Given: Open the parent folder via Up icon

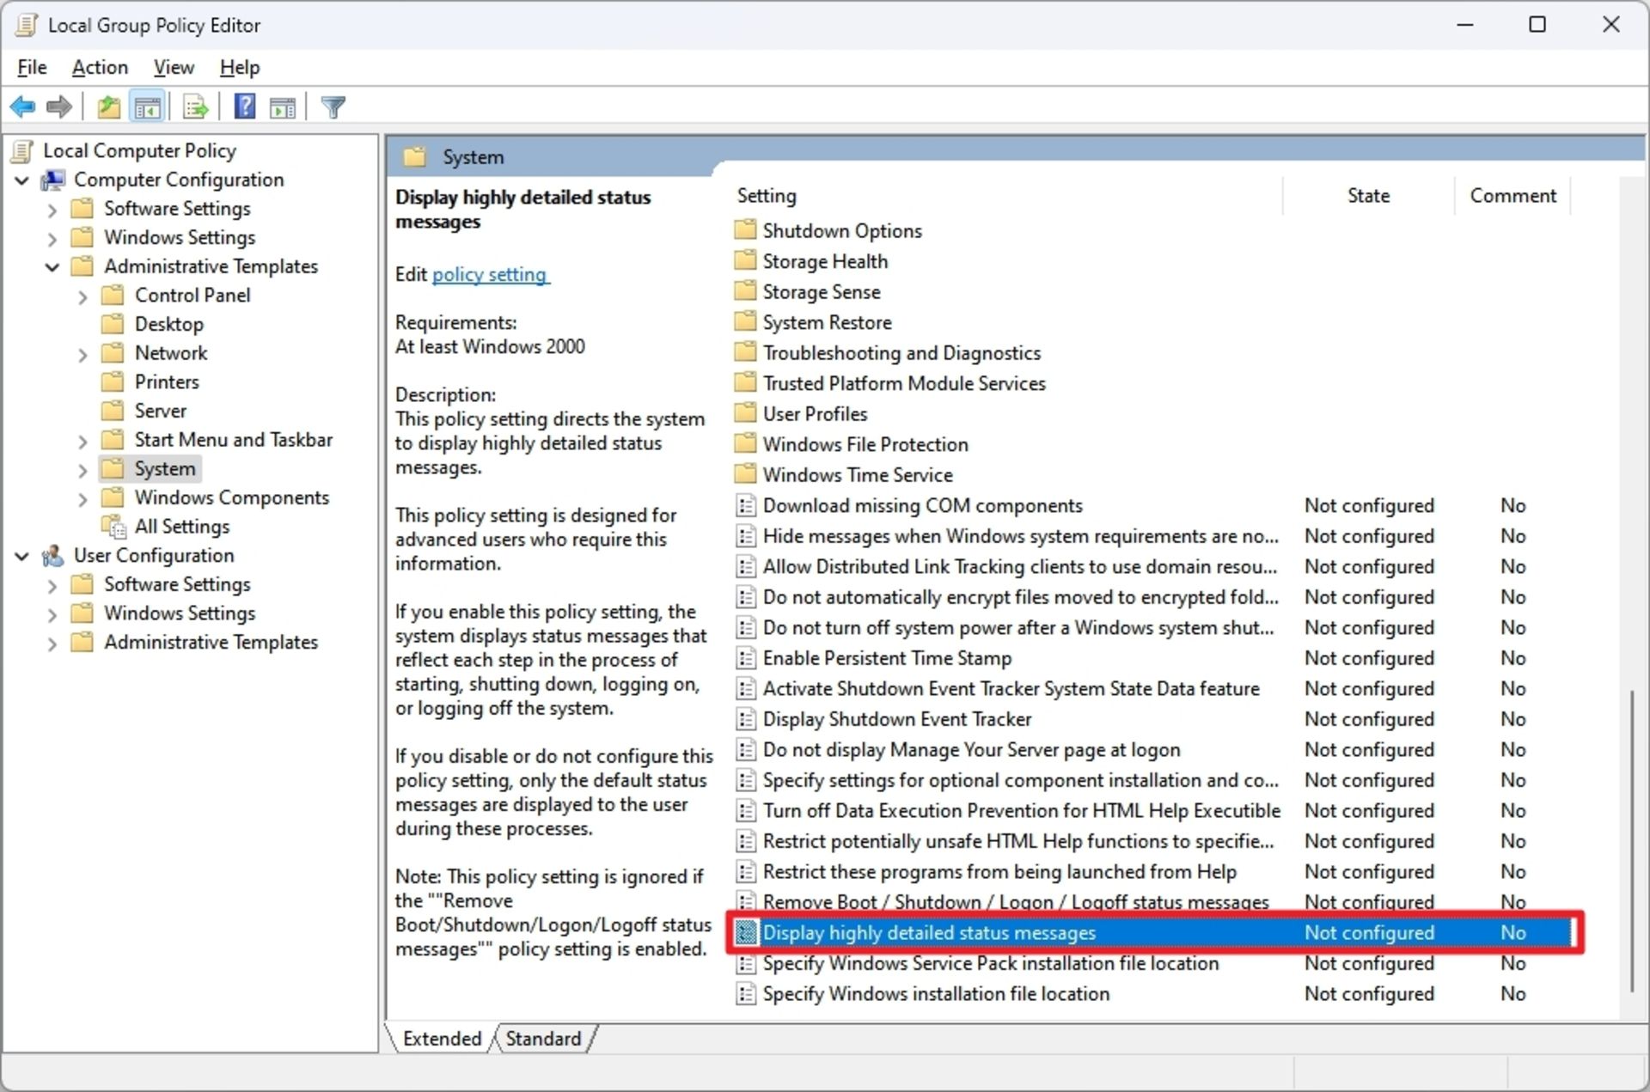Looking at the screenshot, I should [108, 106].
